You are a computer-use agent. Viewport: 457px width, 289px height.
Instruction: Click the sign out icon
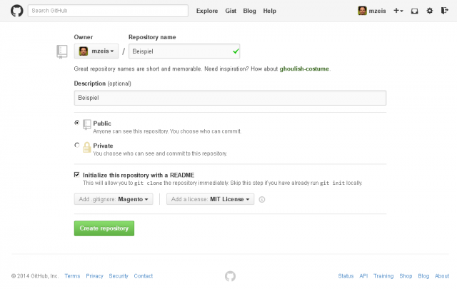(x=444, y=11)
